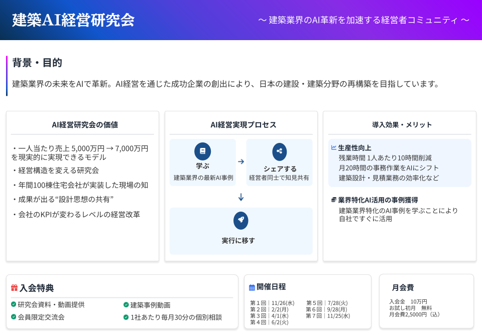Click the AI経営研究会の価値 card heading
Screen dimensions: 482x335
(85, 125)
